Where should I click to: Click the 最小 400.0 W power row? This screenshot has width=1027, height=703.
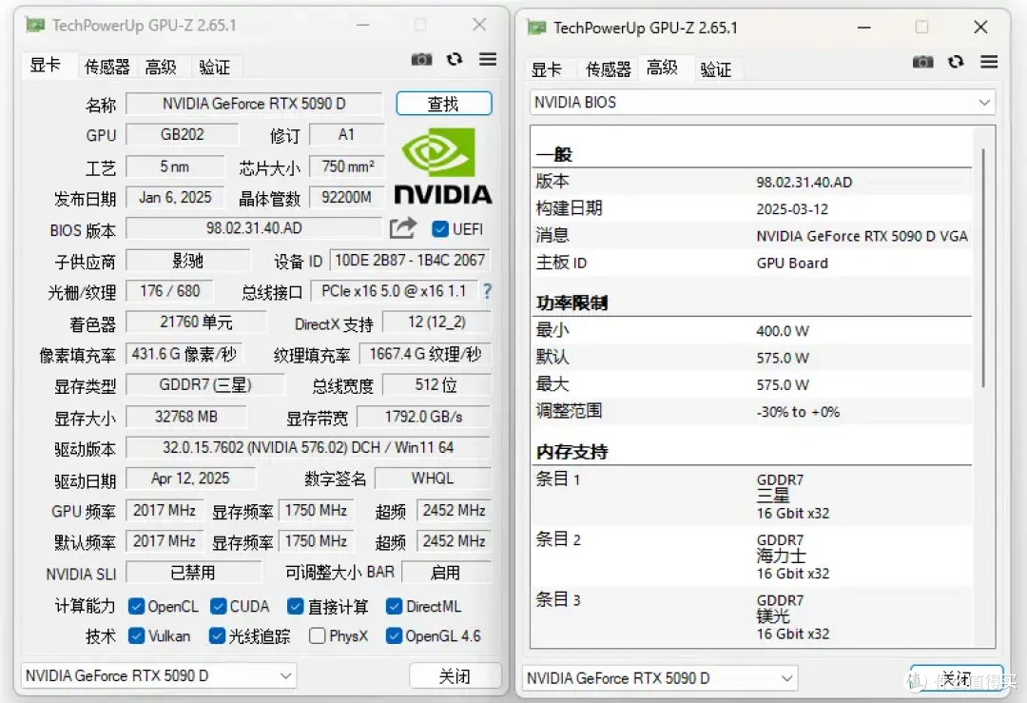[x=752, y=331]
